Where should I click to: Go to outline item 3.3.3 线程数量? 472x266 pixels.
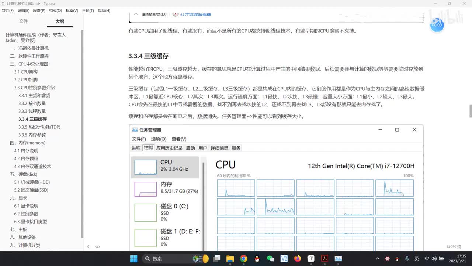coord(32,111)
